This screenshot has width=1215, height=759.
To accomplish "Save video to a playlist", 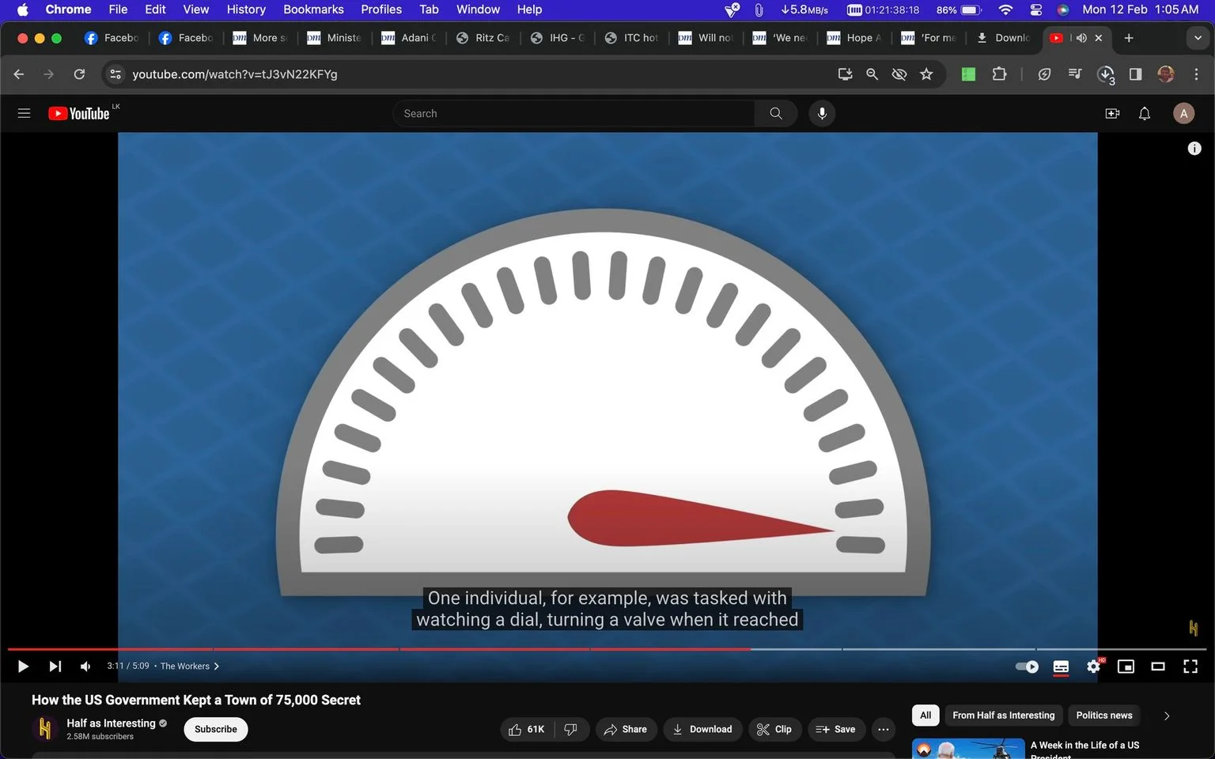I will [835, 729].
